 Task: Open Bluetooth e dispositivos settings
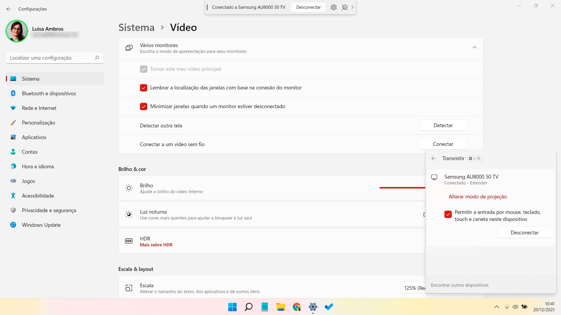(49, 93)
